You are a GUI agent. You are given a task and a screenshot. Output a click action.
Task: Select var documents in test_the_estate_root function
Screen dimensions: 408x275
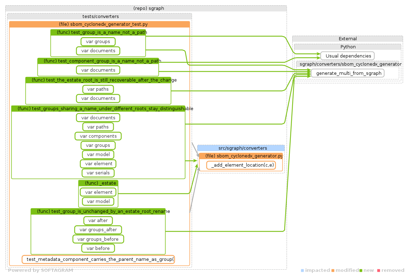[x=98, y=98]
